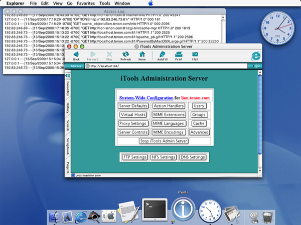Click the Apple logo in the menu bar
The width and height of the screenshot is (301, 225).
pyautogui.click(x=150, y=3)
